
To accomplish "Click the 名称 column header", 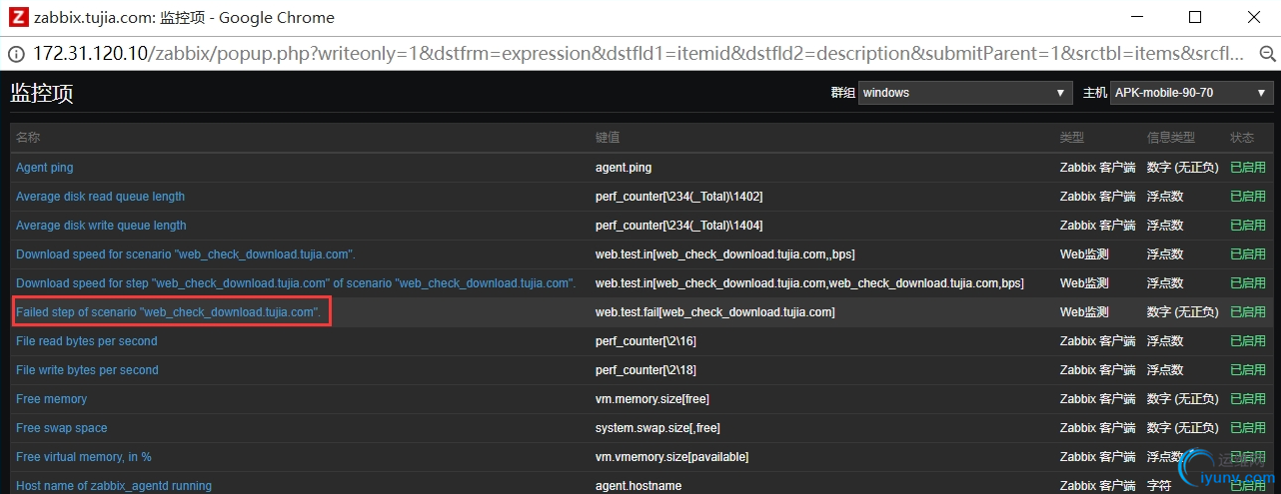I will click(28, 138).
